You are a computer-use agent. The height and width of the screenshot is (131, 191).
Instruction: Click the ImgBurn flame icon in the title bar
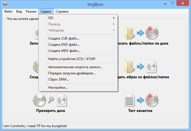point(5,4)
